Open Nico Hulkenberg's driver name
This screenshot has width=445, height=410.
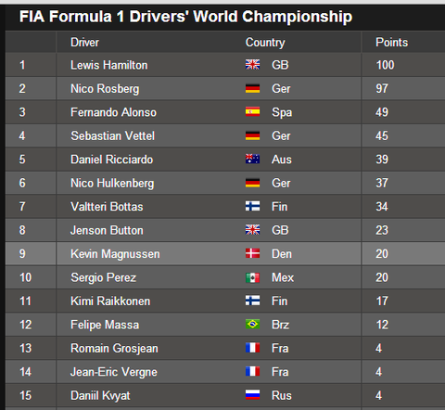[x=112, y=183]
